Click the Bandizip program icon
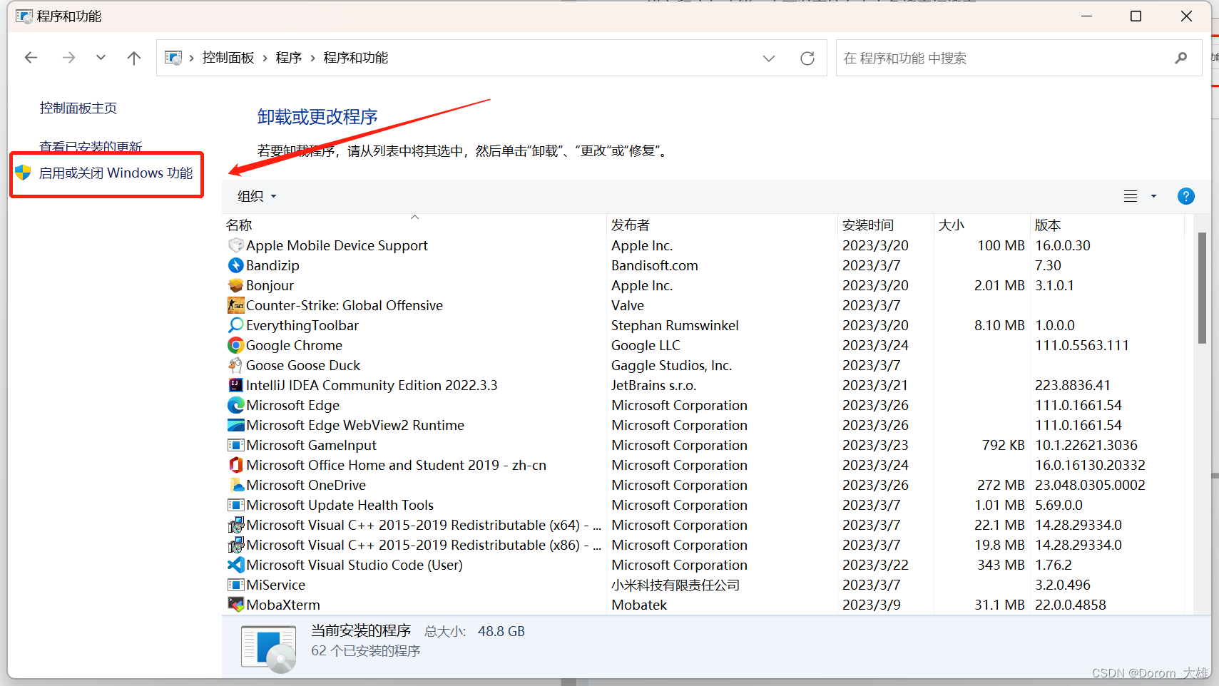Image resolution: width=1219 pixels, height=686 pixels. point(235,265)
